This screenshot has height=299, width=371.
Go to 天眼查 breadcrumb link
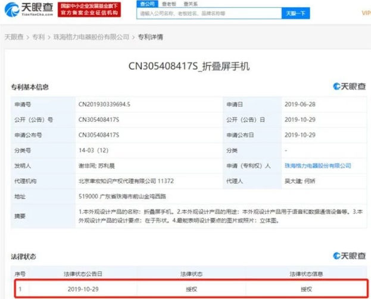point(14,37)
